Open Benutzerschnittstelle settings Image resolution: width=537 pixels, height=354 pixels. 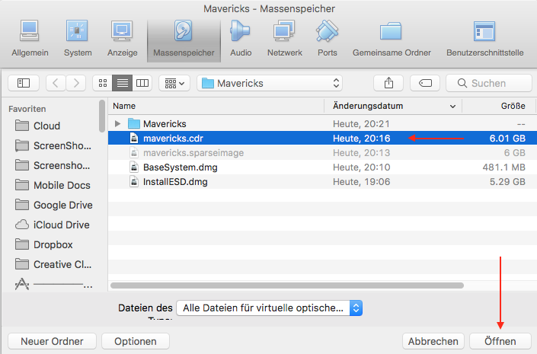[x=484, y=38]
